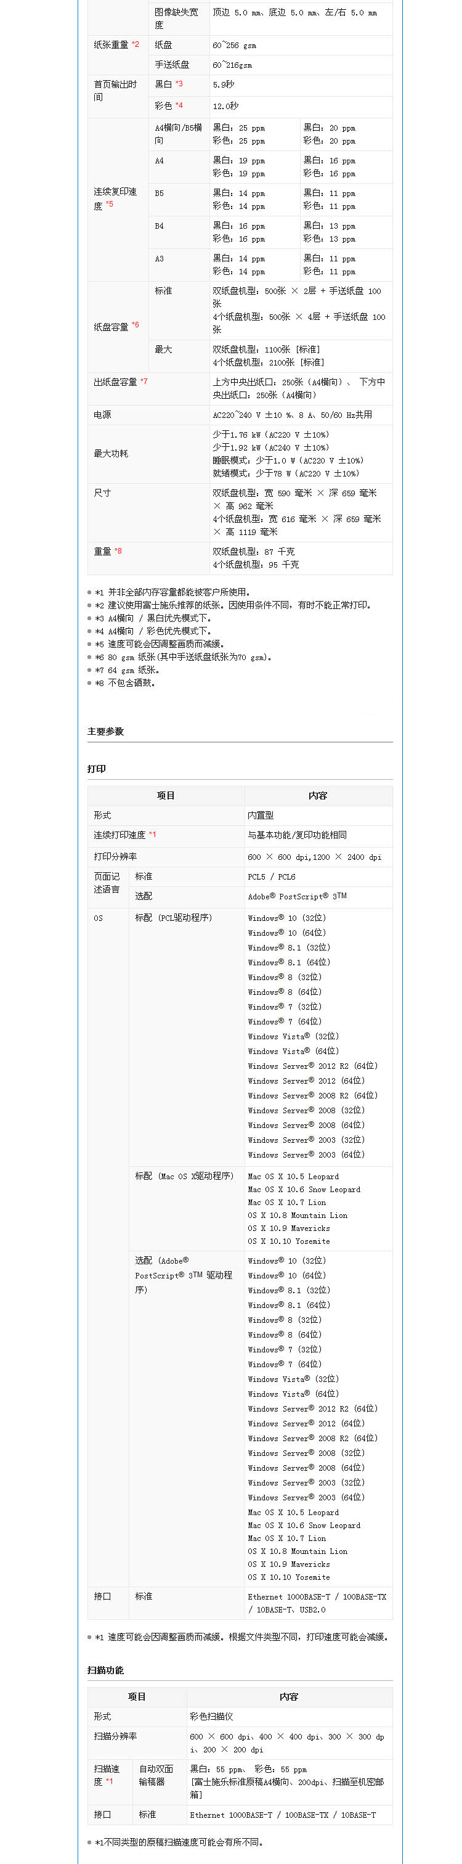Screen dimensions: 462x1864
Task: Select the '600 × 600 dpi,1200 × 2400 dpi' value
Action: point(315,857)
